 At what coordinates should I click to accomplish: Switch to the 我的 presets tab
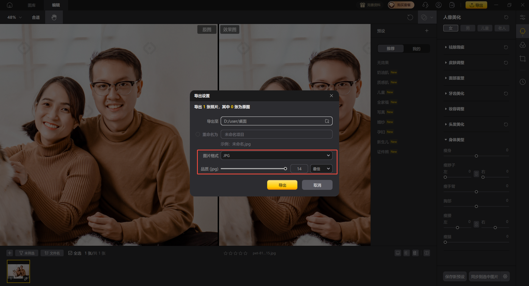[x=416, y=49]
